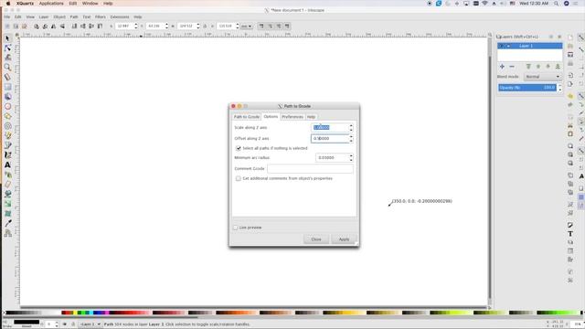The height and width of the screenshot is (329, 585).
Task: Open the Filters menu
Action: [100, 16]
